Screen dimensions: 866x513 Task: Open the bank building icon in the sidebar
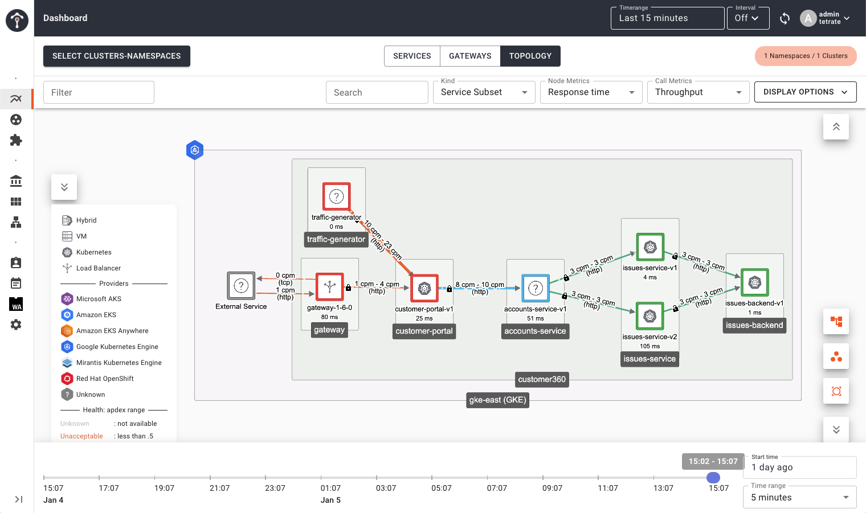(x=16, y=181)
